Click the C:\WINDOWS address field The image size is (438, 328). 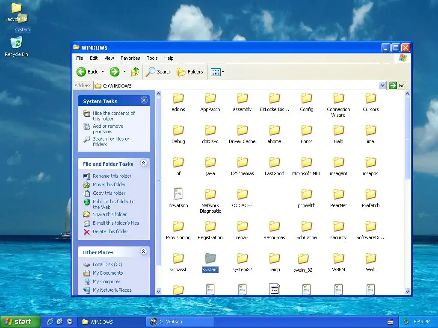[x=240, y=85]
